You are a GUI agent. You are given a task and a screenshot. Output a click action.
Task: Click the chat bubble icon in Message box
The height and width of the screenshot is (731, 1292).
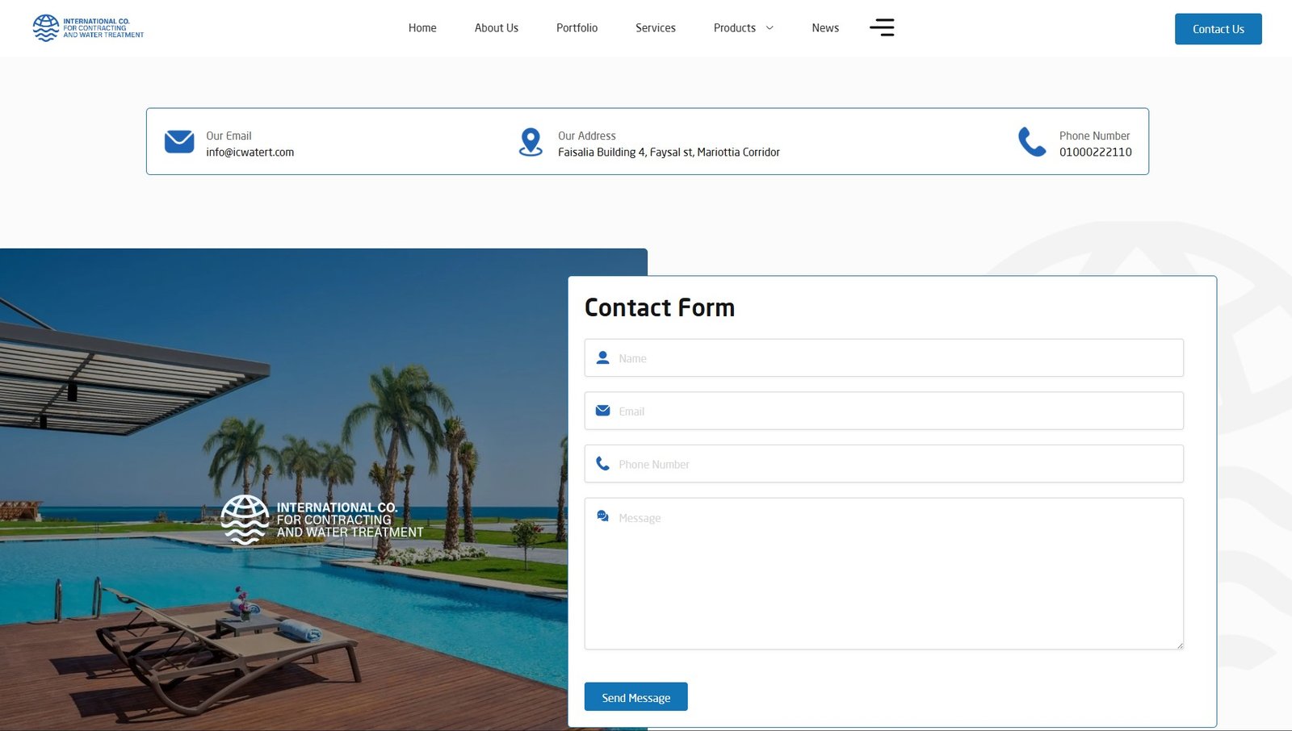click(602, 516)
